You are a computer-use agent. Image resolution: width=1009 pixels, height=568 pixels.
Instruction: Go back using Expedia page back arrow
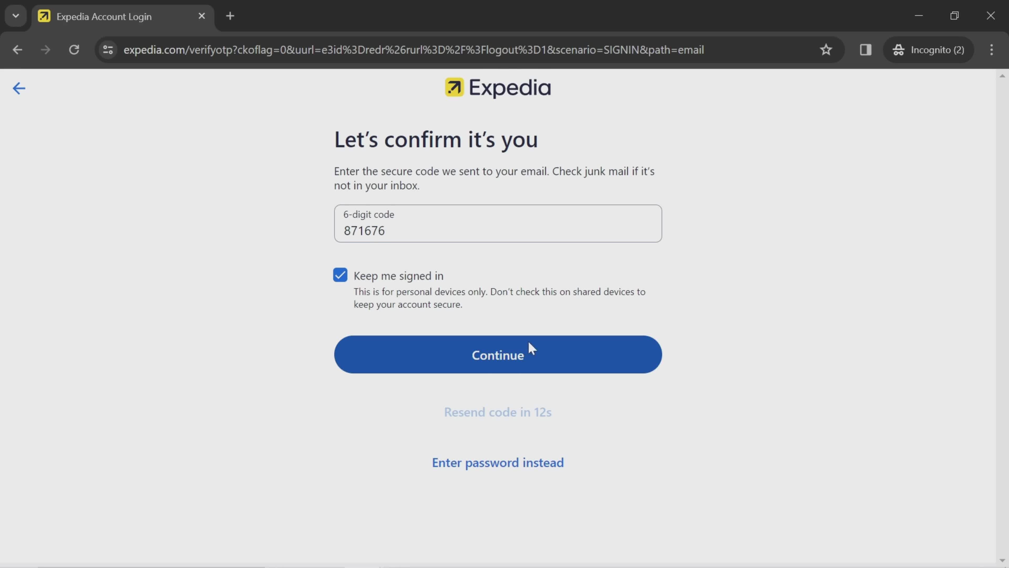click(19, 88)
